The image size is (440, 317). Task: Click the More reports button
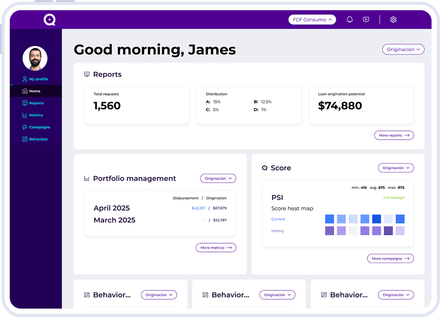click(x=394, y=135)
